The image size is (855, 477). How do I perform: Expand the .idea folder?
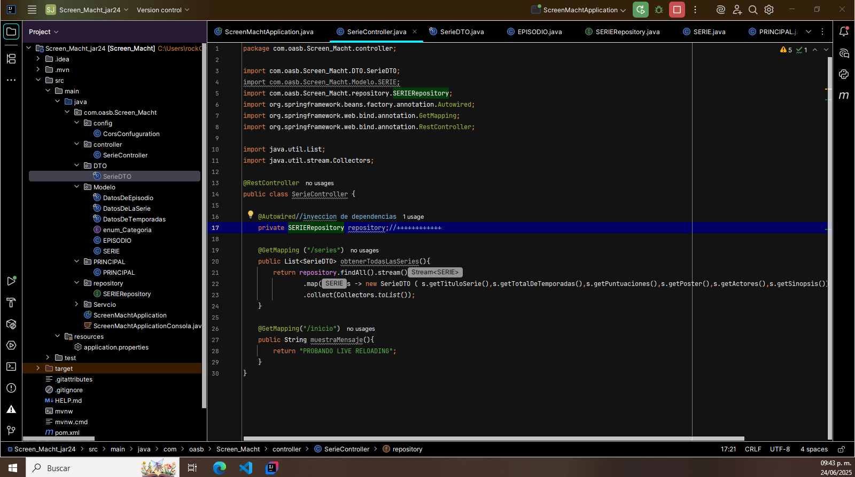(x=38, y=59)
